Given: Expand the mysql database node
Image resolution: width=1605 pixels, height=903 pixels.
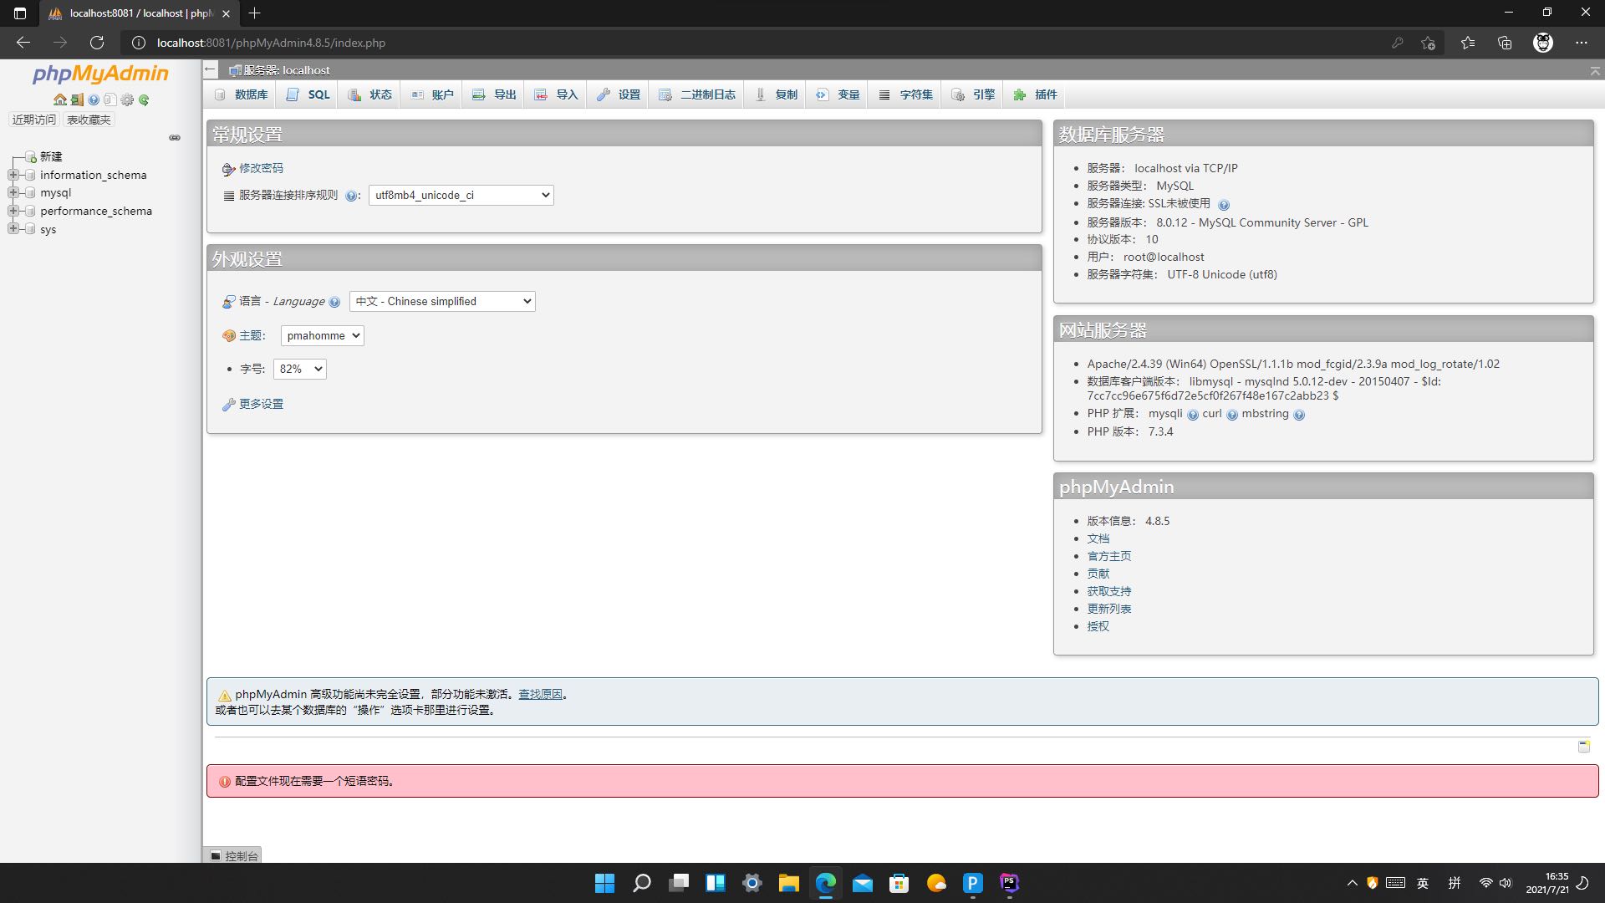Looking at the screenshot, I should click(13, 192).
